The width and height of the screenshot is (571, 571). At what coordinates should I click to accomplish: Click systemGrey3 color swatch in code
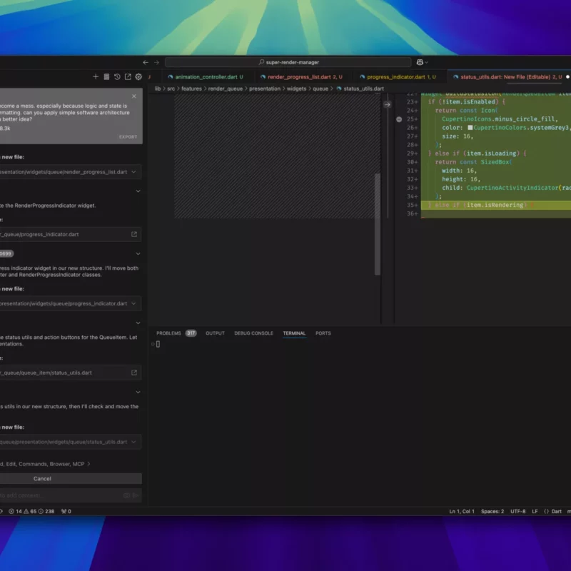tap(470, 128)
